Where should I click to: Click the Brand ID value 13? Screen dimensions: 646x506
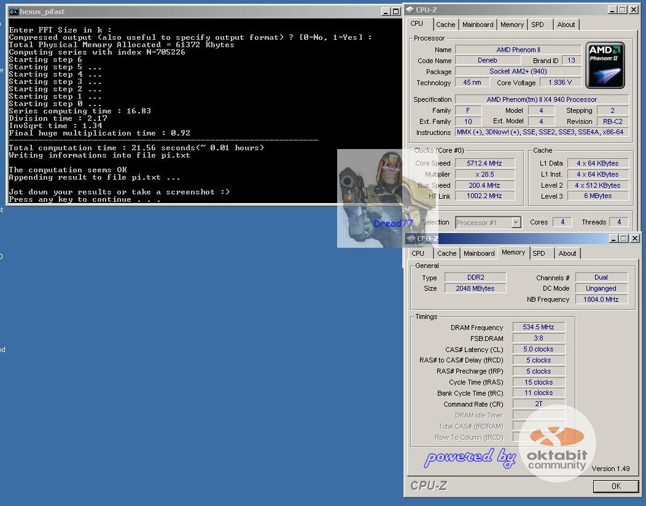(572, 61)
